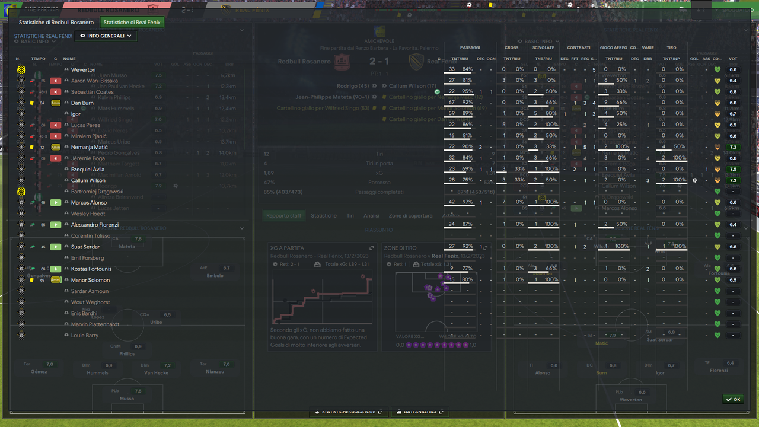759x427 pixels.
Task: Click the substituted-off icon beside Aaron Wan-Bissaka
Action: [33, 81]
